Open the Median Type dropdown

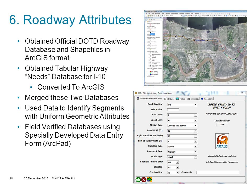[x=196, y=126]
